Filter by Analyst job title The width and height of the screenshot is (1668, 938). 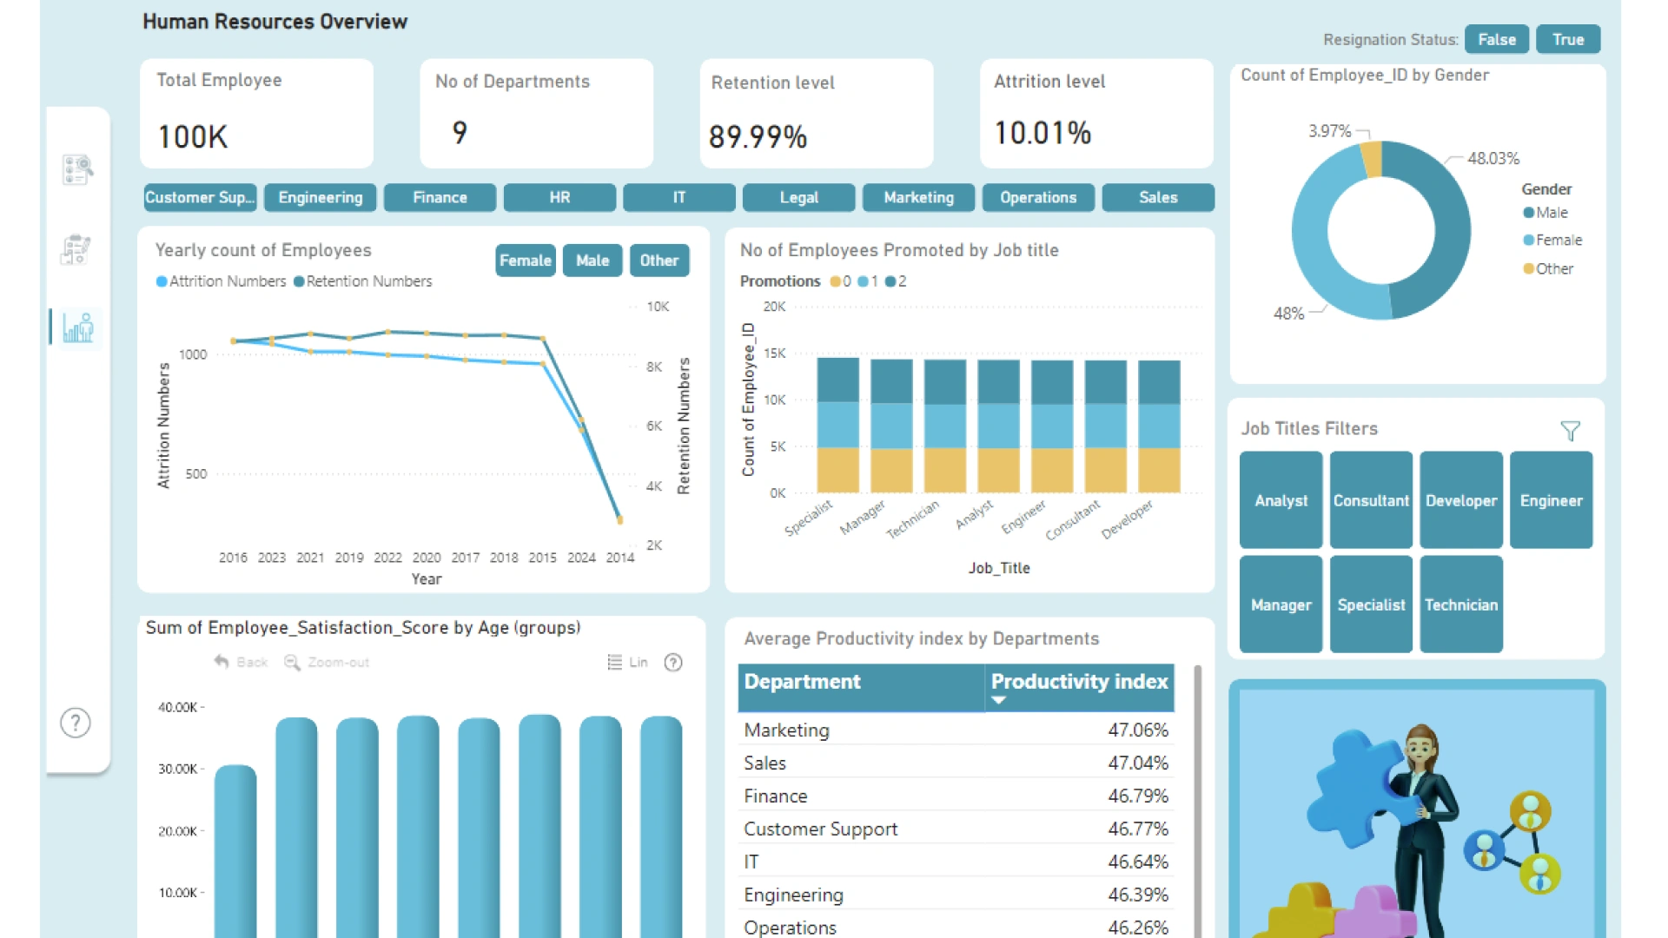tap(1281, 500)
